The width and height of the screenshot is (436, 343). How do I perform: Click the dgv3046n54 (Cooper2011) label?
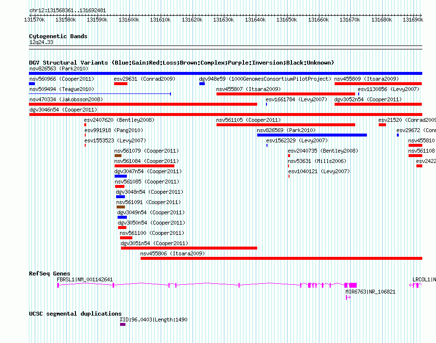click(63, 110)
